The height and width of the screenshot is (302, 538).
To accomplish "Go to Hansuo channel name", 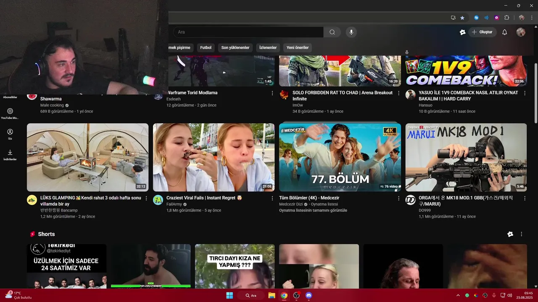I will [425, 105].
